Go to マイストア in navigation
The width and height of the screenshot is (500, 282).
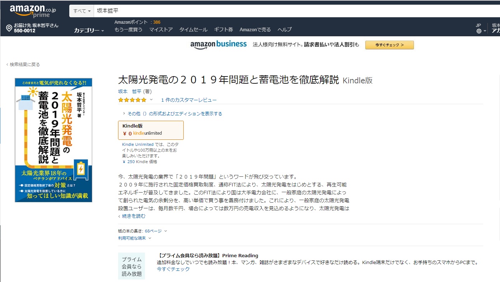coord(161,29)
